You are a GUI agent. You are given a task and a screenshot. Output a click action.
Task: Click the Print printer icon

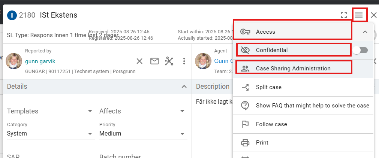[245, 143]
